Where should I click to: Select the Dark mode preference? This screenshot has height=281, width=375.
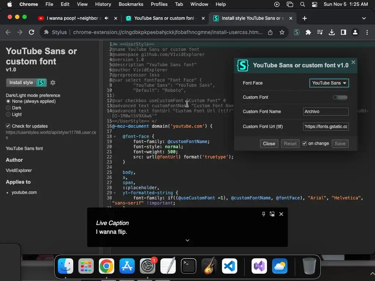(x=8, y=108)
